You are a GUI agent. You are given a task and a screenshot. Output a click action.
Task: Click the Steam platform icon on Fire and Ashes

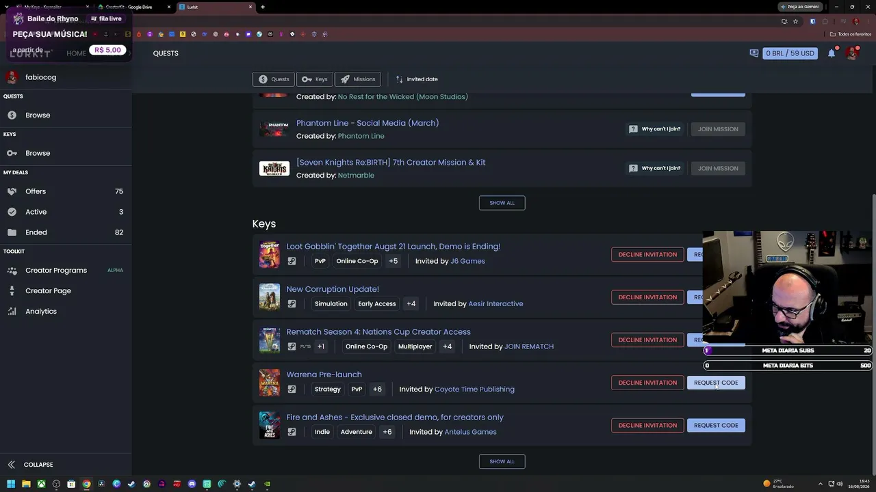tap(292, 432)
